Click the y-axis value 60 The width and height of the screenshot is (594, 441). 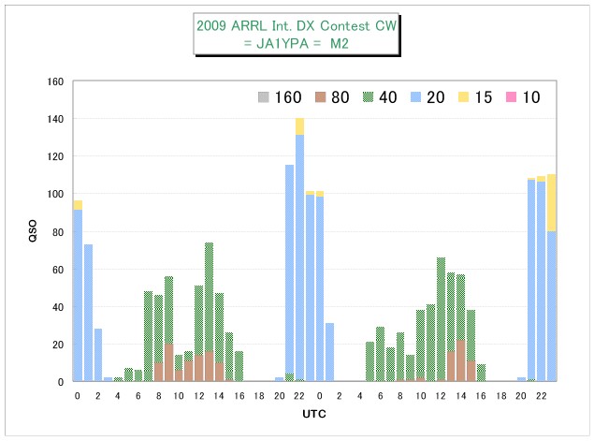[58, 270]
